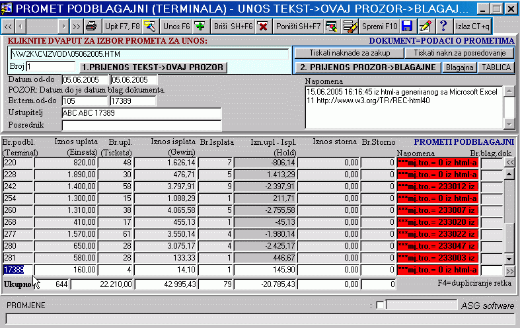The height and width of the screenshot is (328, 520).
Task: Click the Napomena text area
Action: 404,107
